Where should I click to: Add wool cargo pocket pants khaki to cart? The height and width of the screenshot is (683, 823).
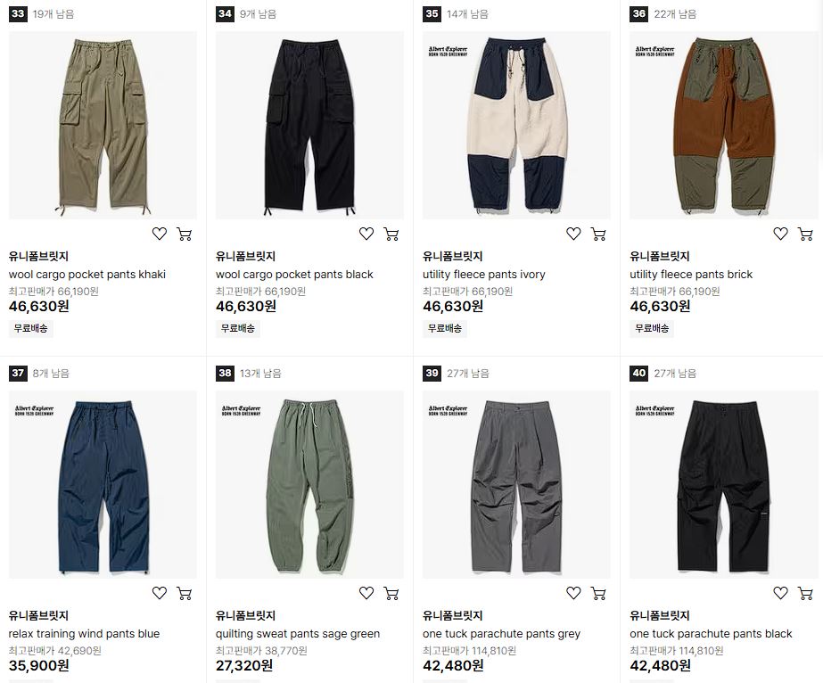(185, 234)
